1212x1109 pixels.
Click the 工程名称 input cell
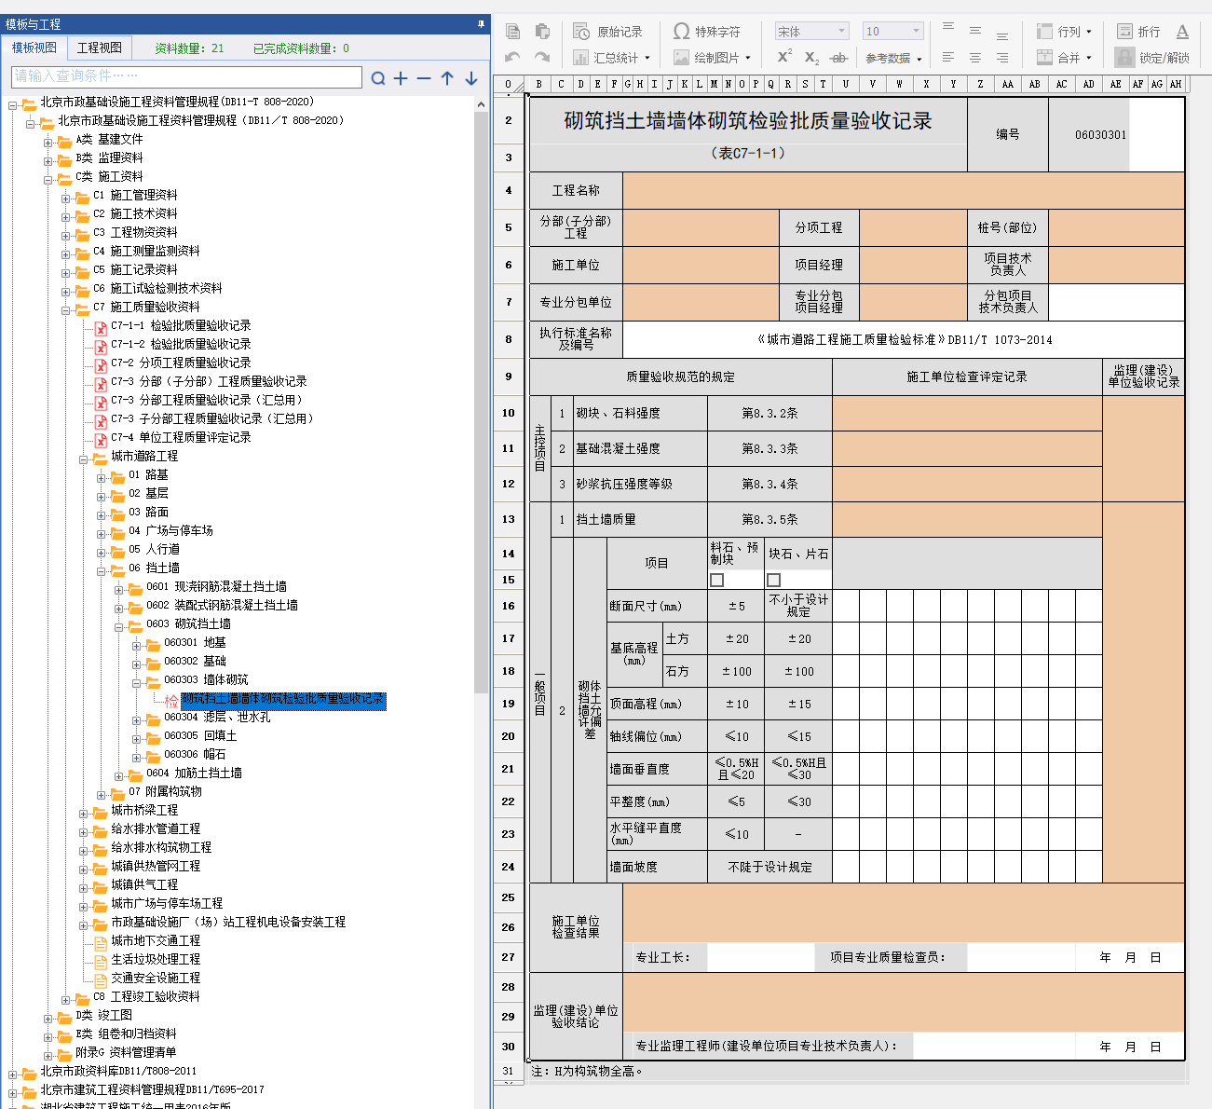point(904,190)
